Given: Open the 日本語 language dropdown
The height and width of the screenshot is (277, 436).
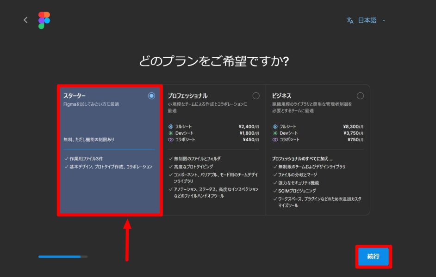Looking at the screenshot, I should [367, 20].
